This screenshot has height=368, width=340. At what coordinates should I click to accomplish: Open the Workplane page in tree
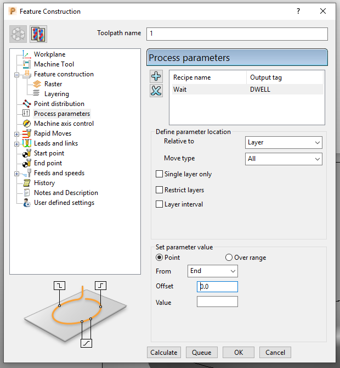point(50,54)
